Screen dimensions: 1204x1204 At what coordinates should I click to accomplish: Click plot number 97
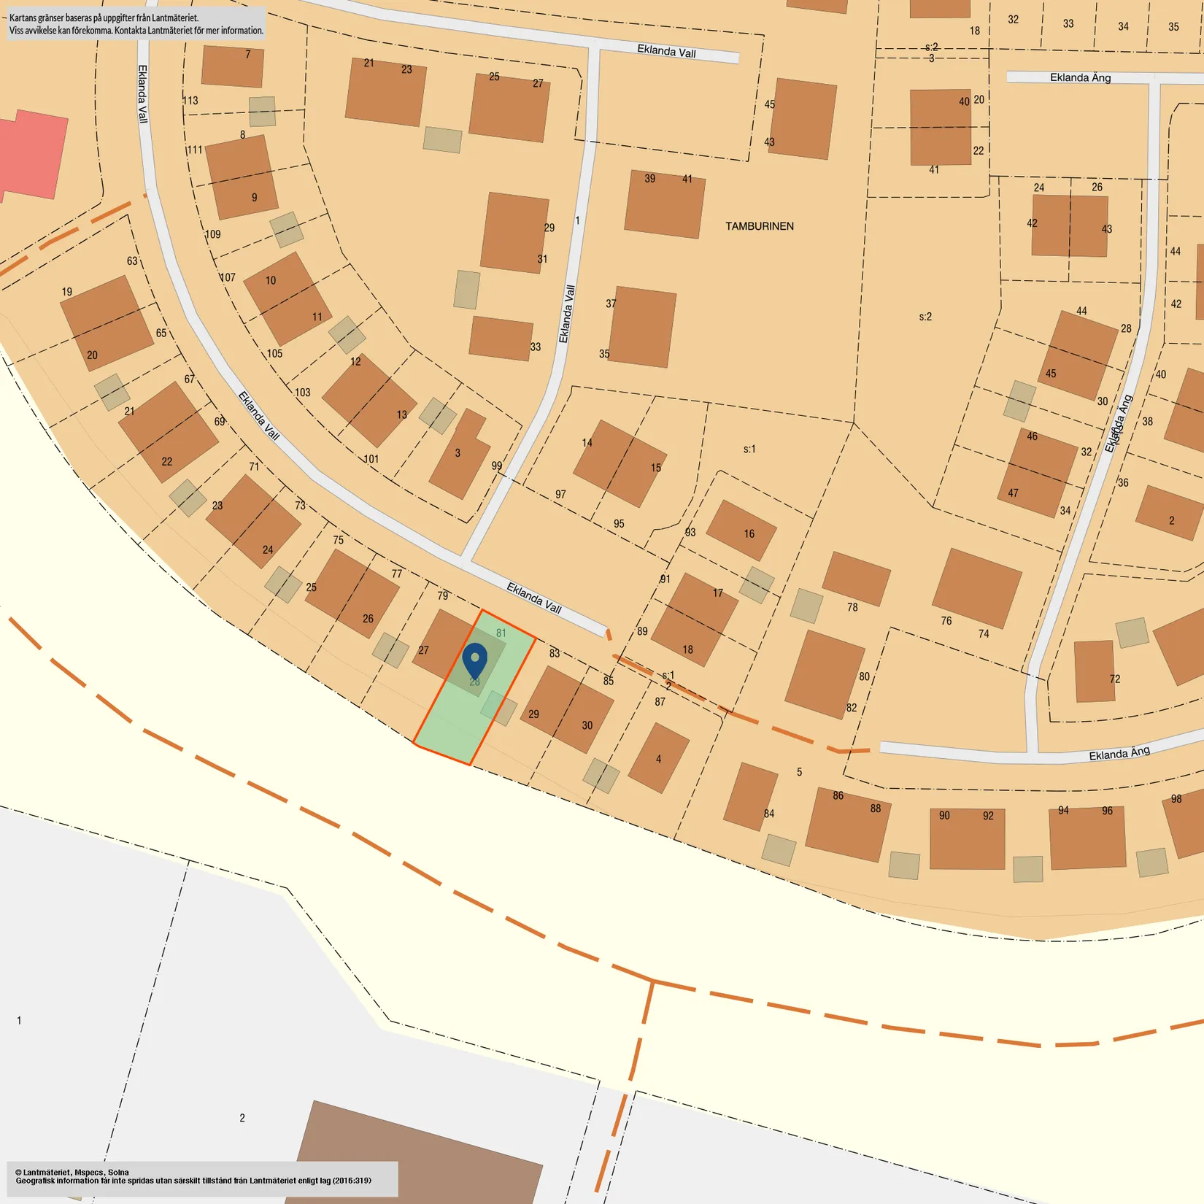560,494
